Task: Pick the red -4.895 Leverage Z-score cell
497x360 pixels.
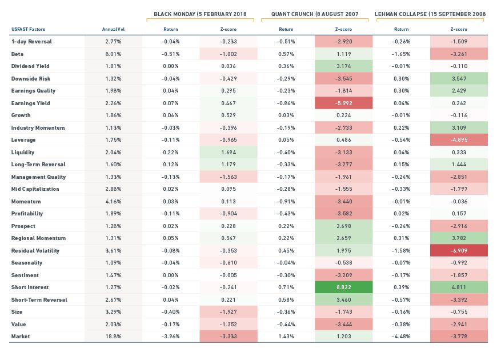Action: (459, 140)
